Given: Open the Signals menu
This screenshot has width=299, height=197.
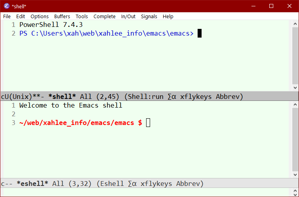Looking at the screenshot, I should [x=149, y=17].
